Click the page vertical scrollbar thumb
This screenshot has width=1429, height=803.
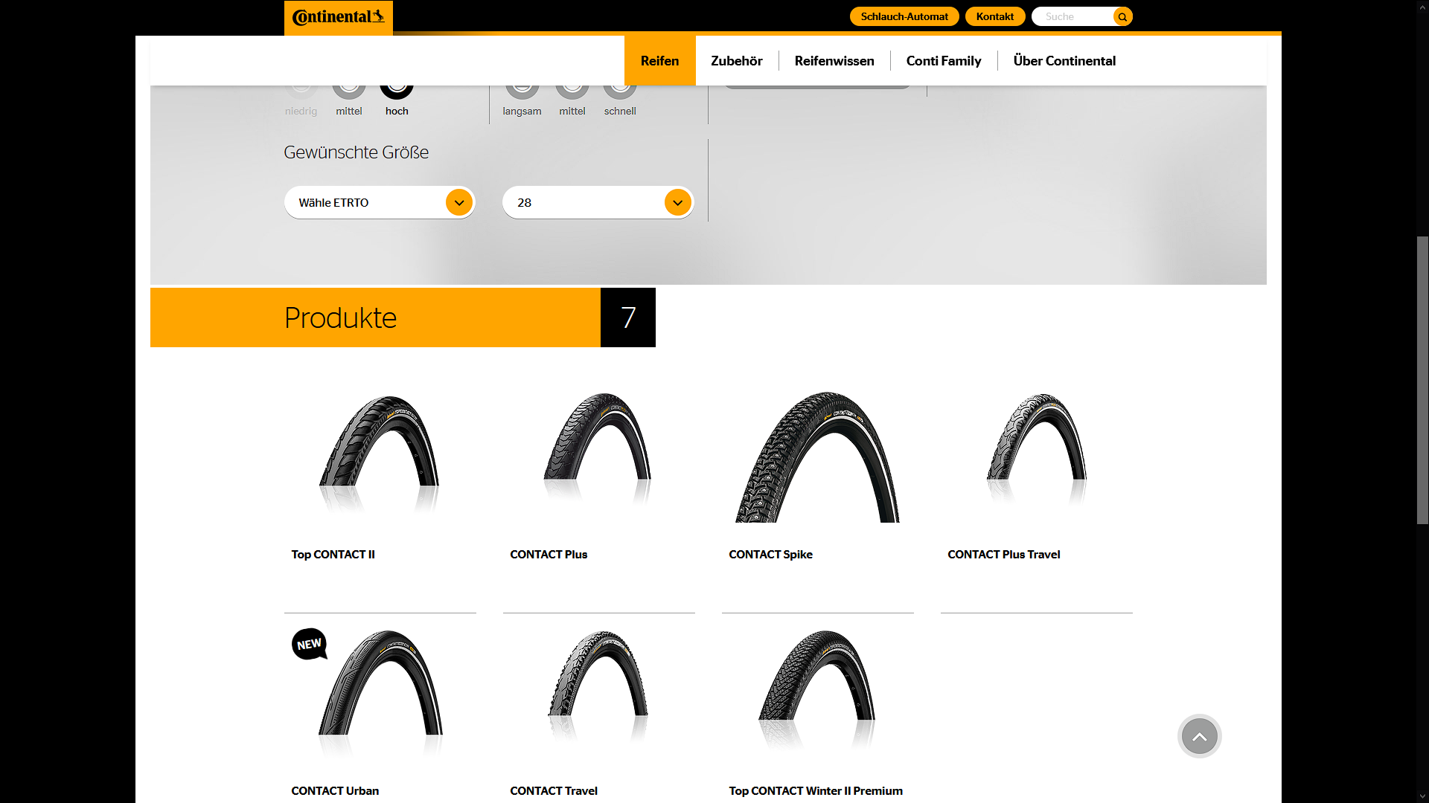tap(1422, 381)
